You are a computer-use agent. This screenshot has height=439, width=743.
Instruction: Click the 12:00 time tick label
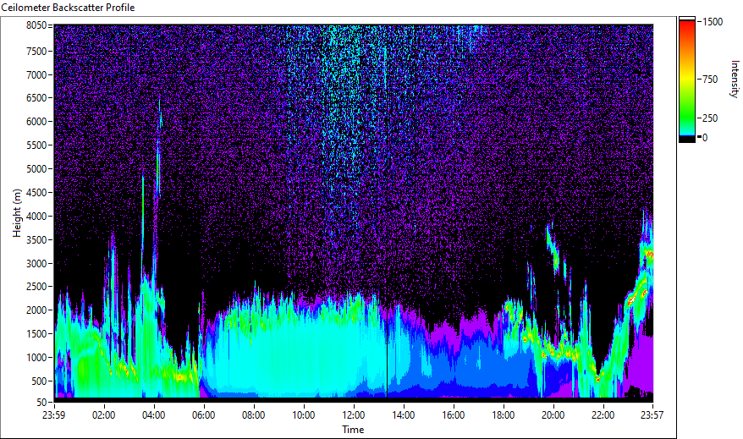[354, 415]
